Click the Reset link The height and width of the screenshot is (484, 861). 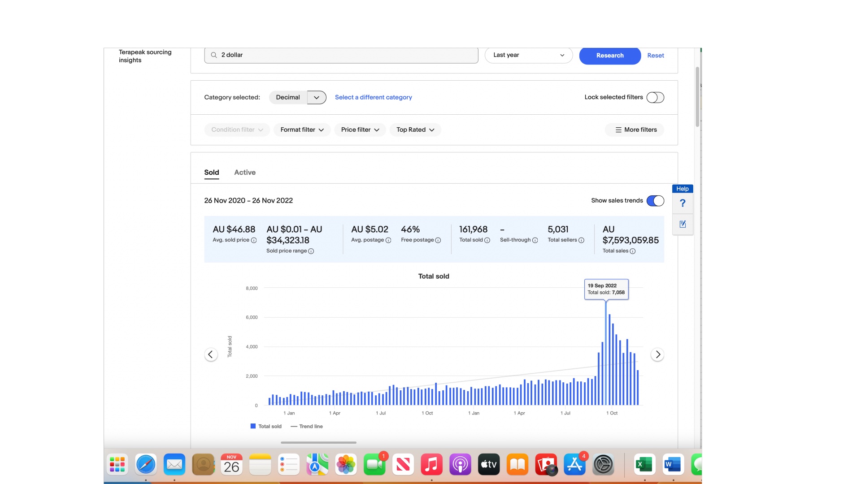tap(656, 56)
